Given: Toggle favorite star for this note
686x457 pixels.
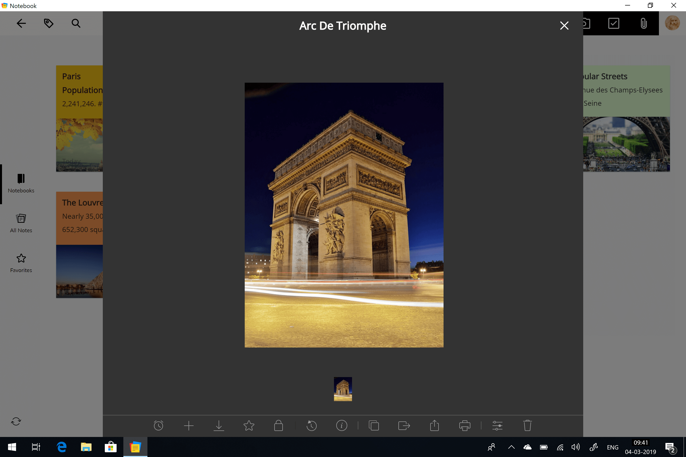Looking at the screenshot, I should 249,425.
